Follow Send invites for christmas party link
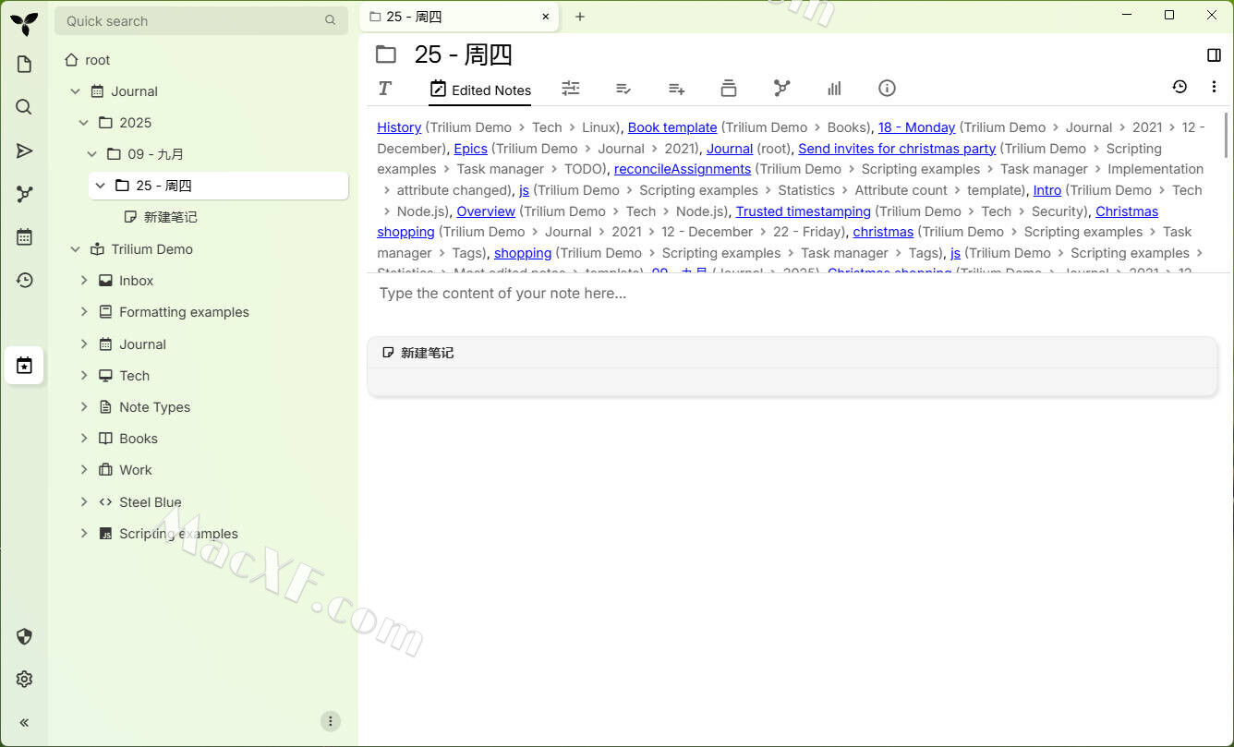The image size is (1234, 747). pyautogui.click(x=897, y=149)
